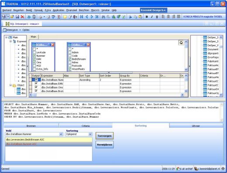Image resolution: width=227 pixels, height=173 pixels.
Task: Click the scissors cut icon
Action: click(130, 17)
